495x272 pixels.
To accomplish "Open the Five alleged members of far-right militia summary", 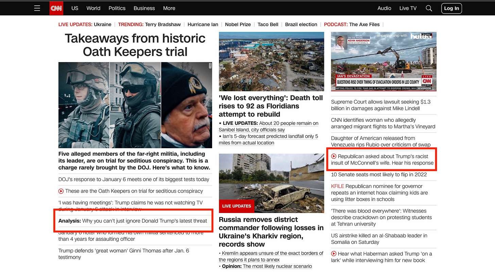I will [x=134, y=161].
